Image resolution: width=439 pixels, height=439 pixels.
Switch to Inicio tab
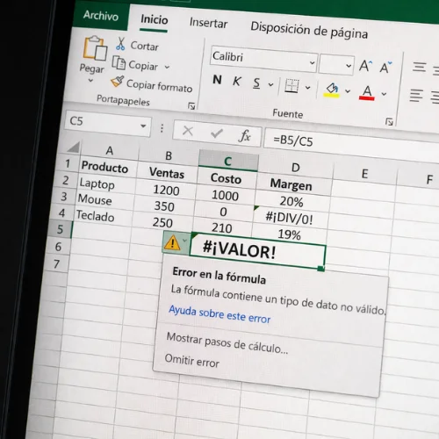(x=155, y=19)
